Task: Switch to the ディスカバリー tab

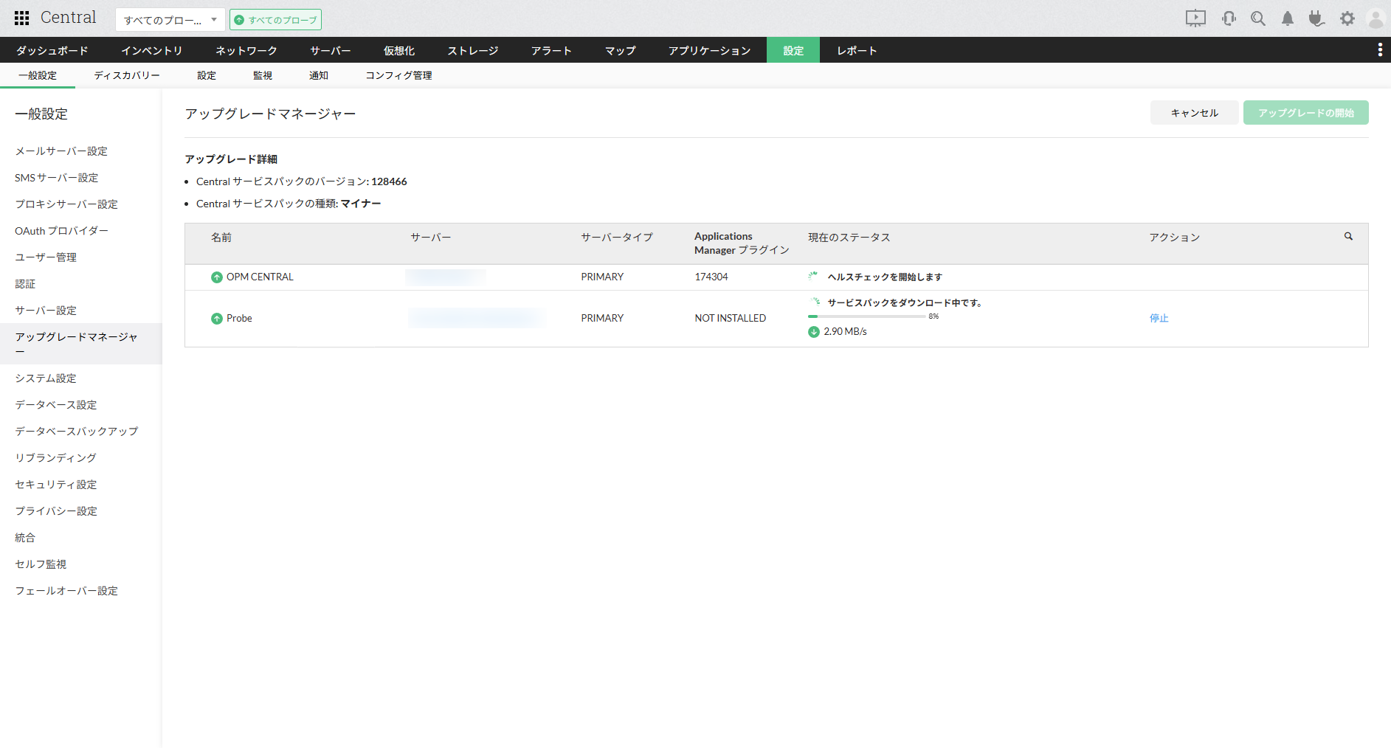Action: point(127,75)
